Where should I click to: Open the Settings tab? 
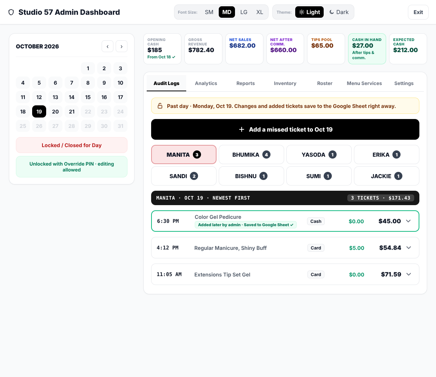click(x=404, y=83)
